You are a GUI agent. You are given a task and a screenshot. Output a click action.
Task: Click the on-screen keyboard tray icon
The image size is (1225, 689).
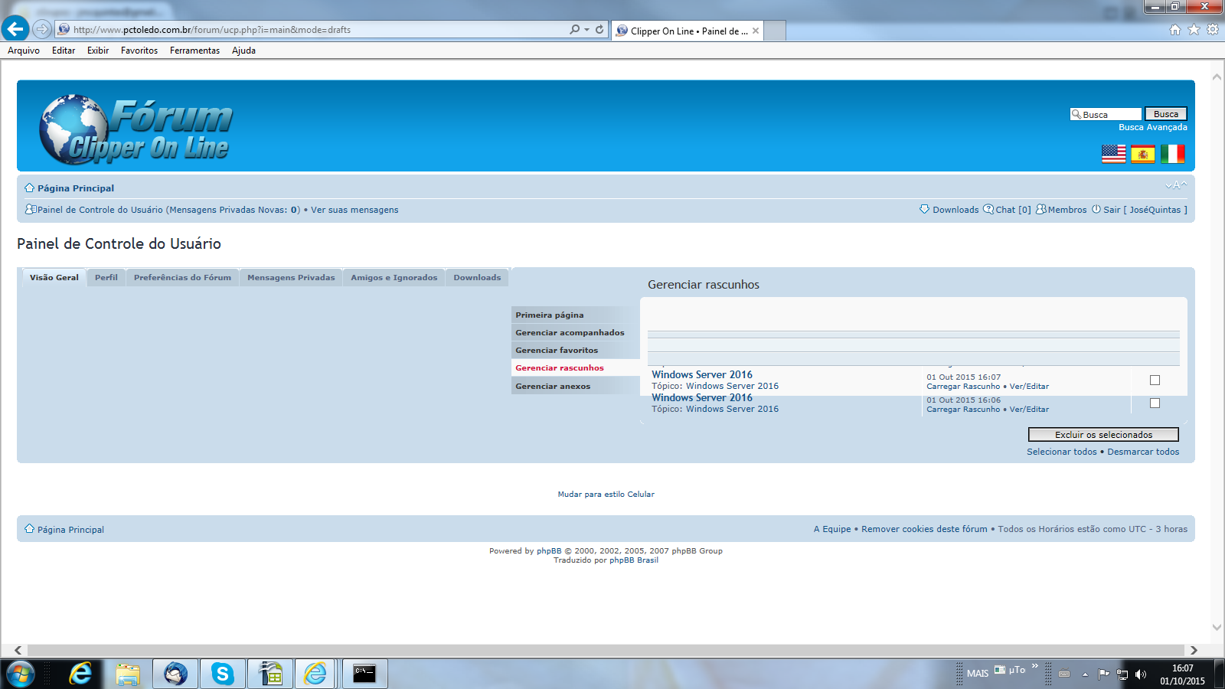pos(1064,674)
